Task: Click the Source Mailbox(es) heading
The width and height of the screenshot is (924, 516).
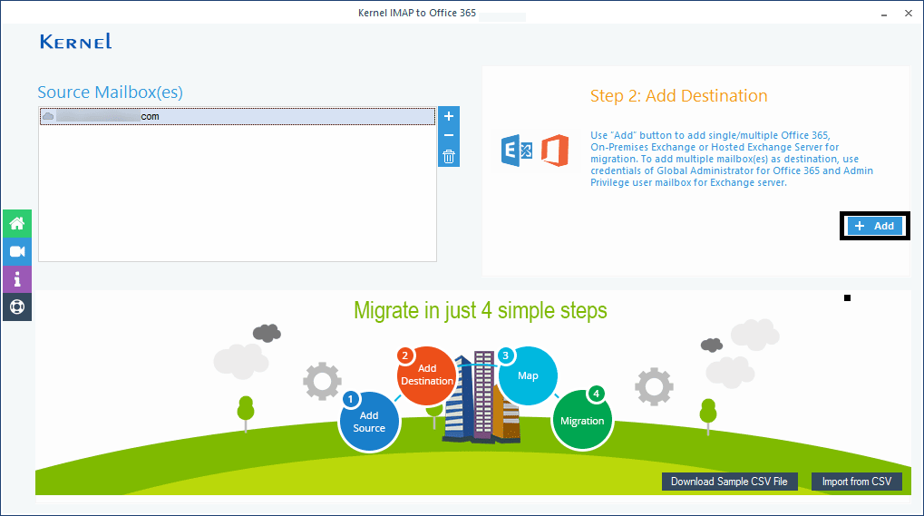Action: 111,92
